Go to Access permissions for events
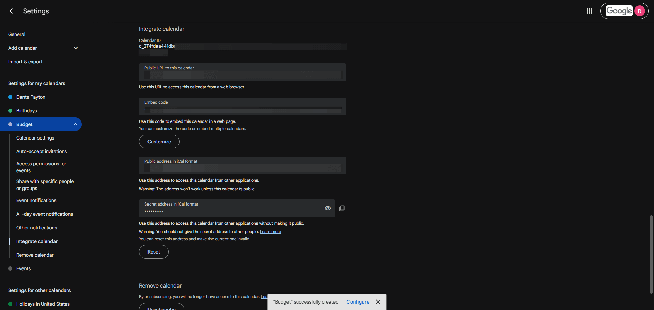Screen dimensions: 654x310 (x=41, y=167)
